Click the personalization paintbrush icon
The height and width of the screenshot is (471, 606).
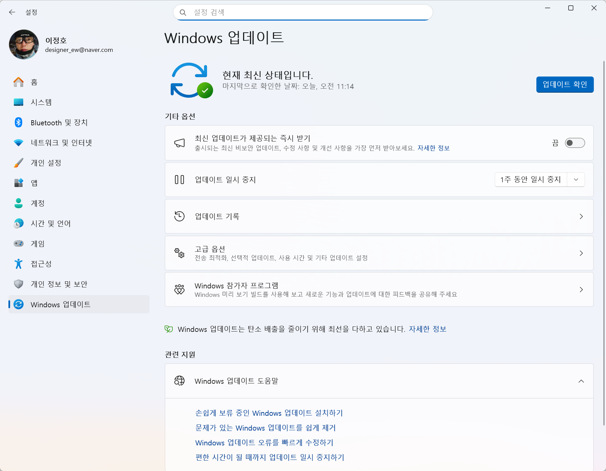[19, 163]
